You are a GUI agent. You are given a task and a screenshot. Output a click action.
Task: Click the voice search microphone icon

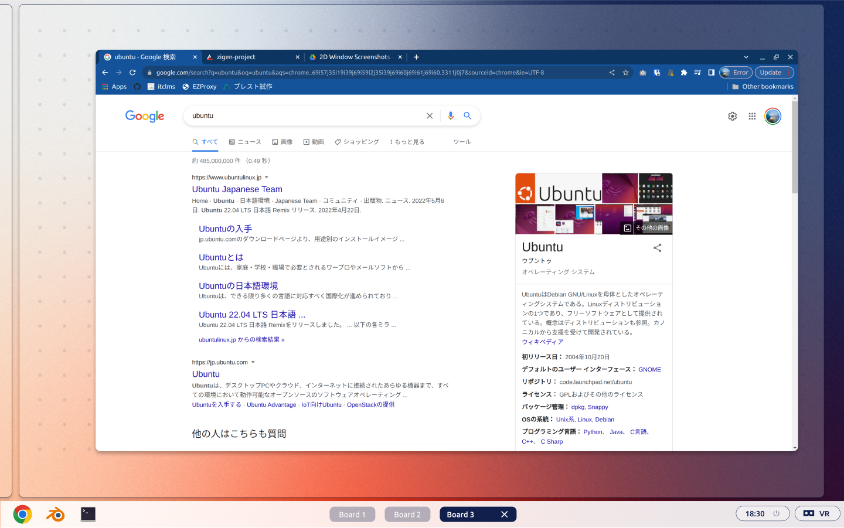(x=450, y=116)
